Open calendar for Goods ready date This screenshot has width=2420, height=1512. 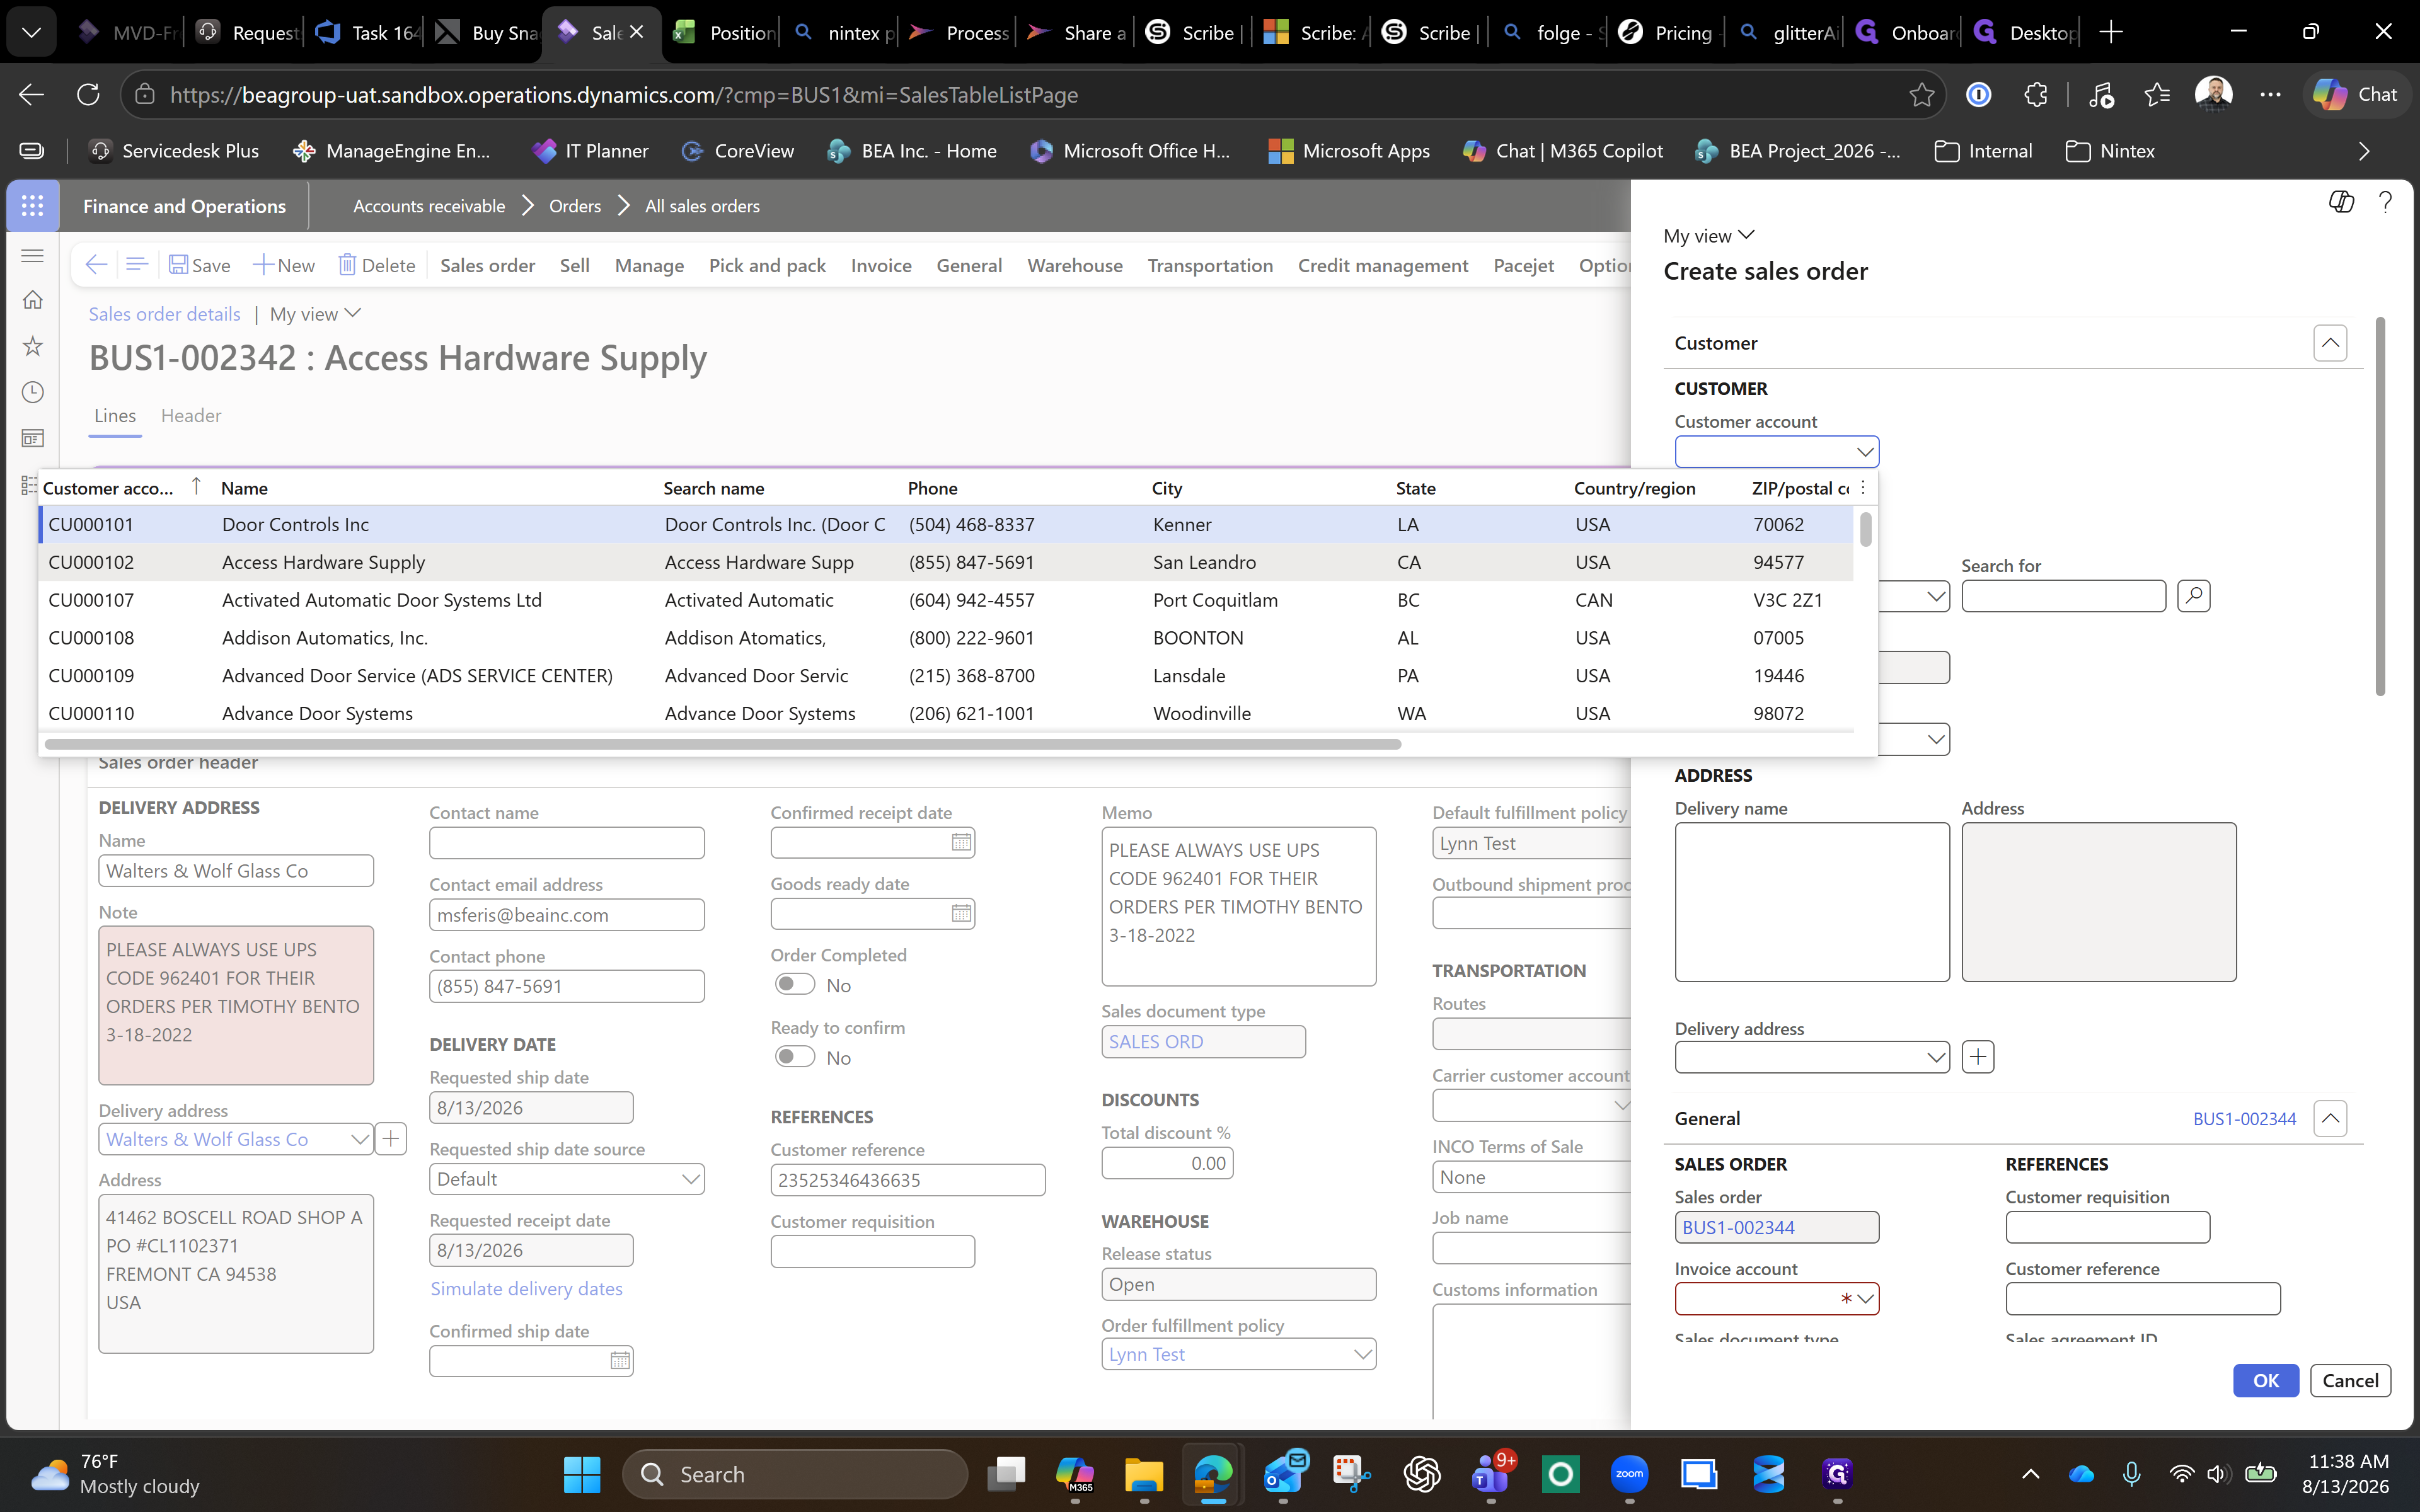961,914
